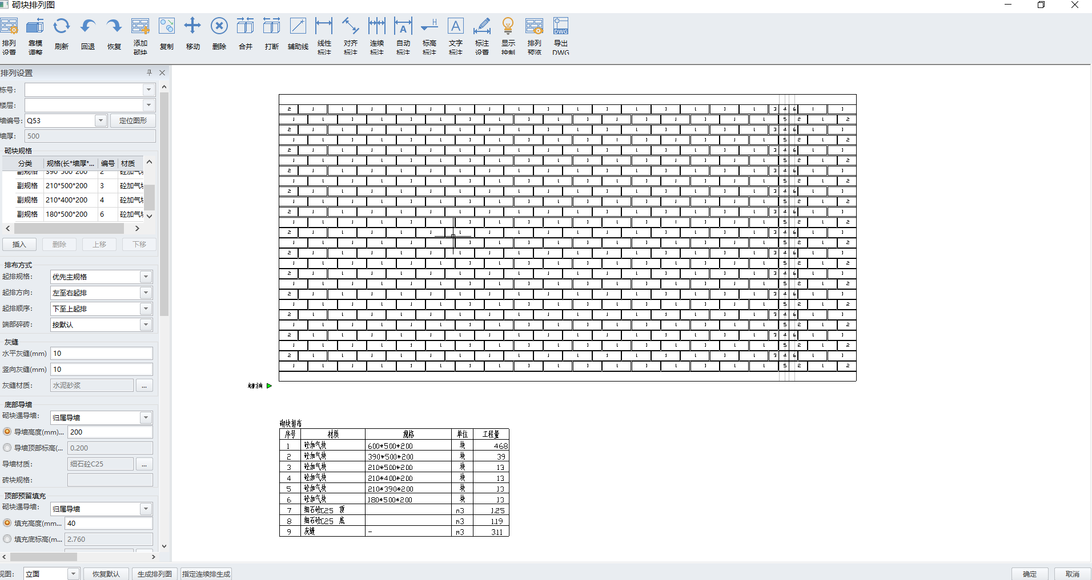This screenshot has width=1092, height=580.
Task: Select the 自动标注 auto dimension tool
Action: [403, 36]
